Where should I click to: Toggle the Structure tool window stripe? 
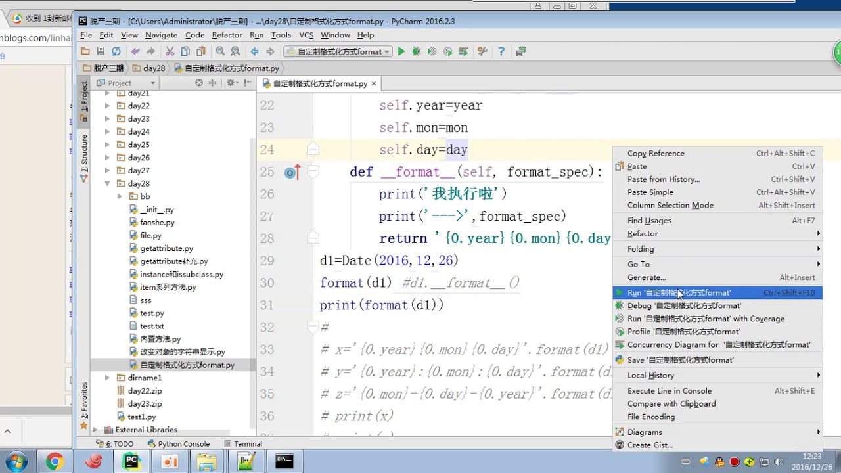click(83, 158)
